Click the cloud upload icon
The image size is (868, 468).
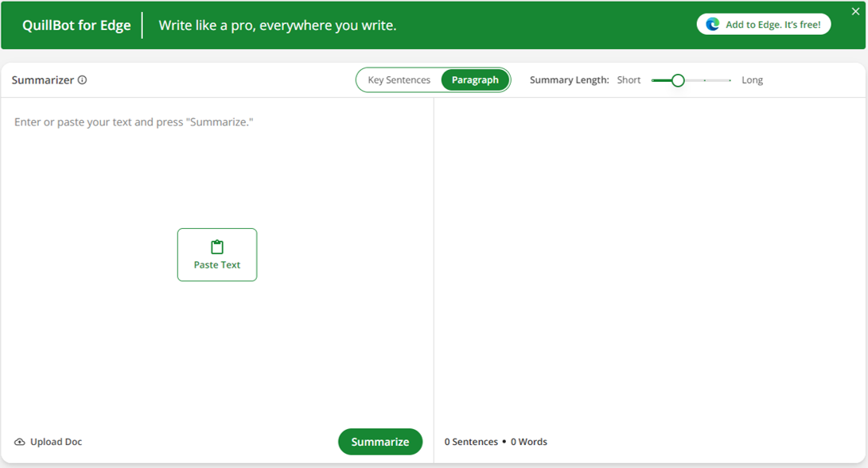[19, 442]
